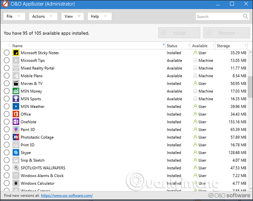253x201 pixels.
Task: Select the Microsoft Sticky Notes radio button
Action: pyautogui.click(x=6, y=52)
